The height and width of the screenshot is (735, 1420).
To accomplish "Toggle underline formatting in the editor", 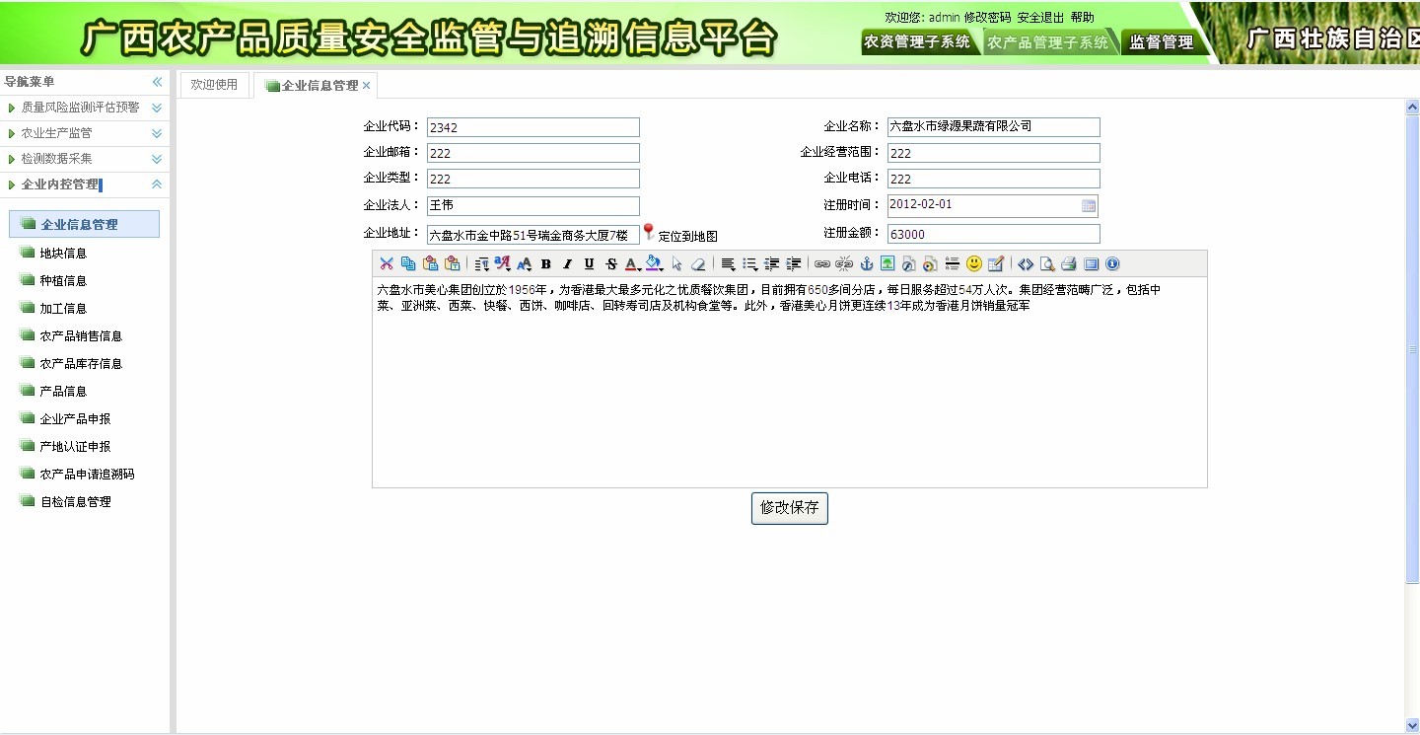I will click(x=589, y=263).
